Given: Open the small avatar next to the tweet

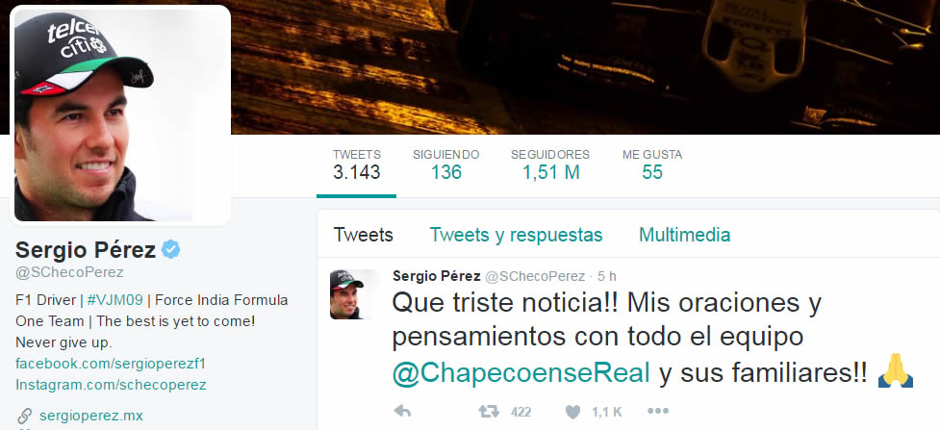Looking at the screenshot, I should pyautogui.click(x=346, y=293).
